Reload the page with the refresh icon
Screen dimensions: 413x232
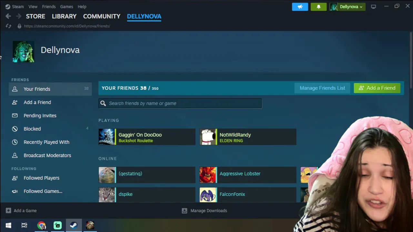tap(8, 26)
